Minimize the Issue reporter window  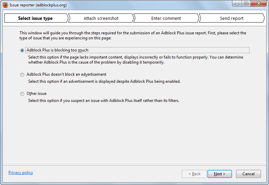[237, 4]
